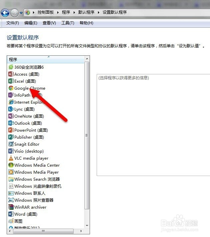Select the Snagit Editor entry text
Viewport: 210px width, 237px height.
(x=27, y=144)
